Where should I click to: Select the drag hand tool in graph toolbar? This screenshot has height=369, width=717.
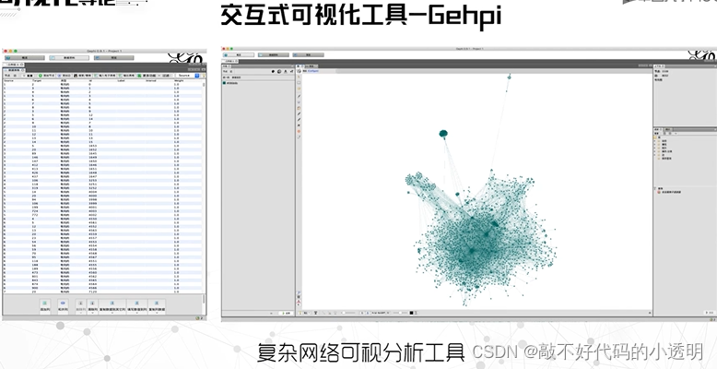(x=299, y=88)
